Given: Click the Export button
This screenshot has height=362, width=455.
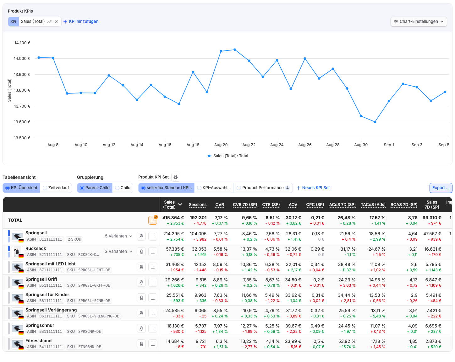Looking at the screenshot, I should pyautogui.click(x=441, y=188).
